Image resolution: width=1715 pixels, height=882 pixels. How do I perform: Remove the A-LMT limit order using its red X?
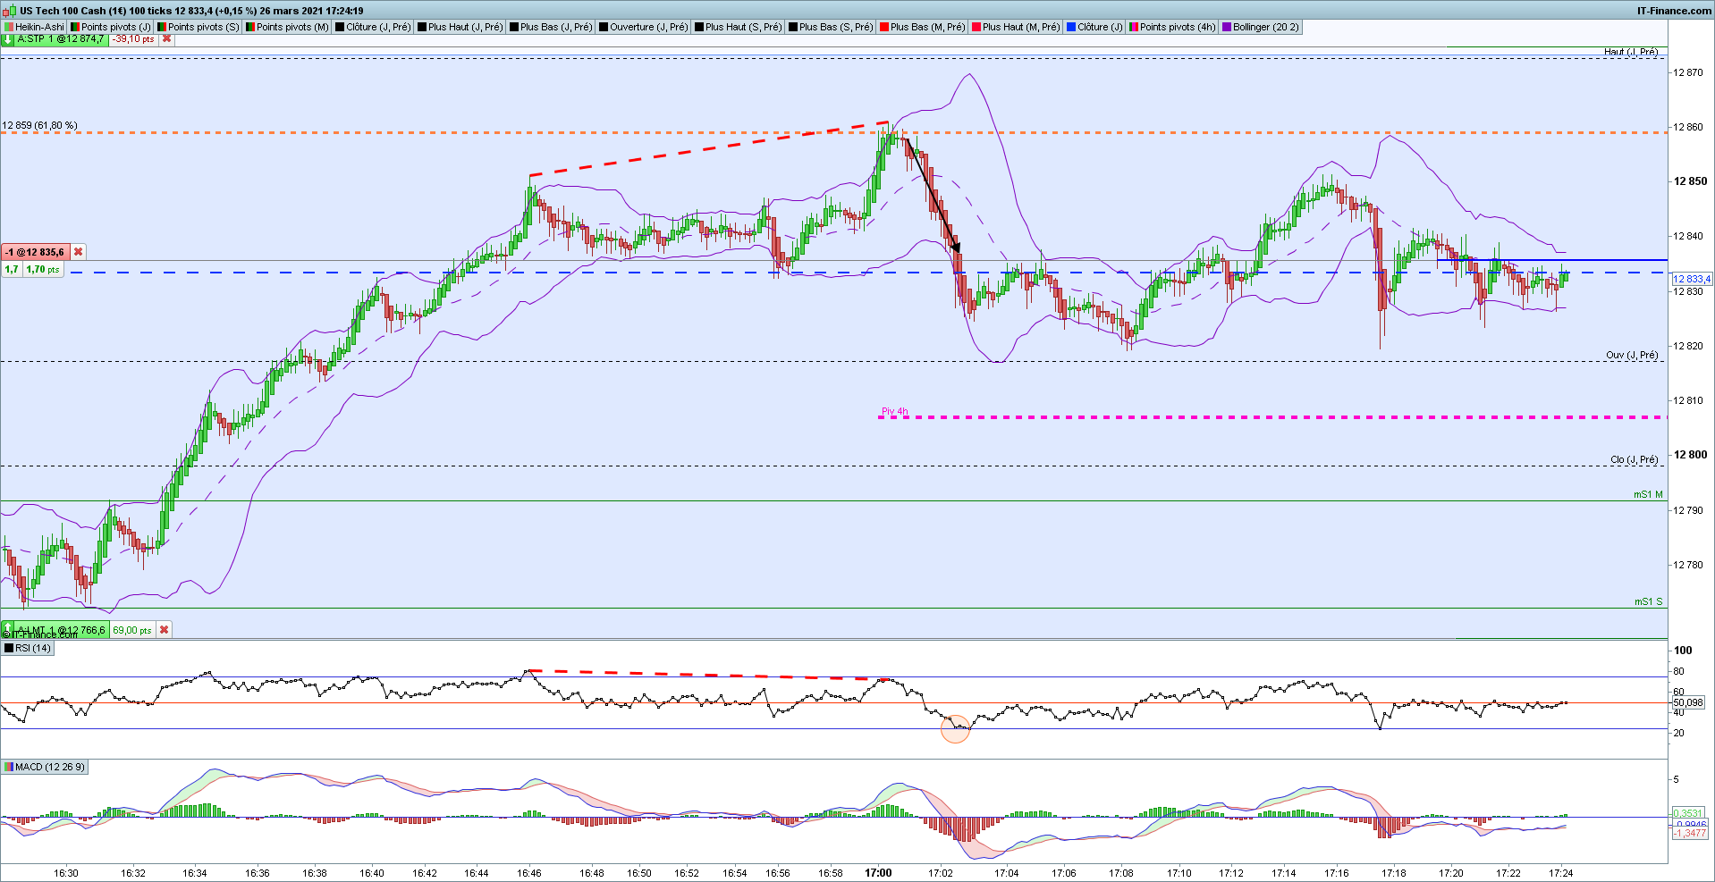(x=164, y=630)
